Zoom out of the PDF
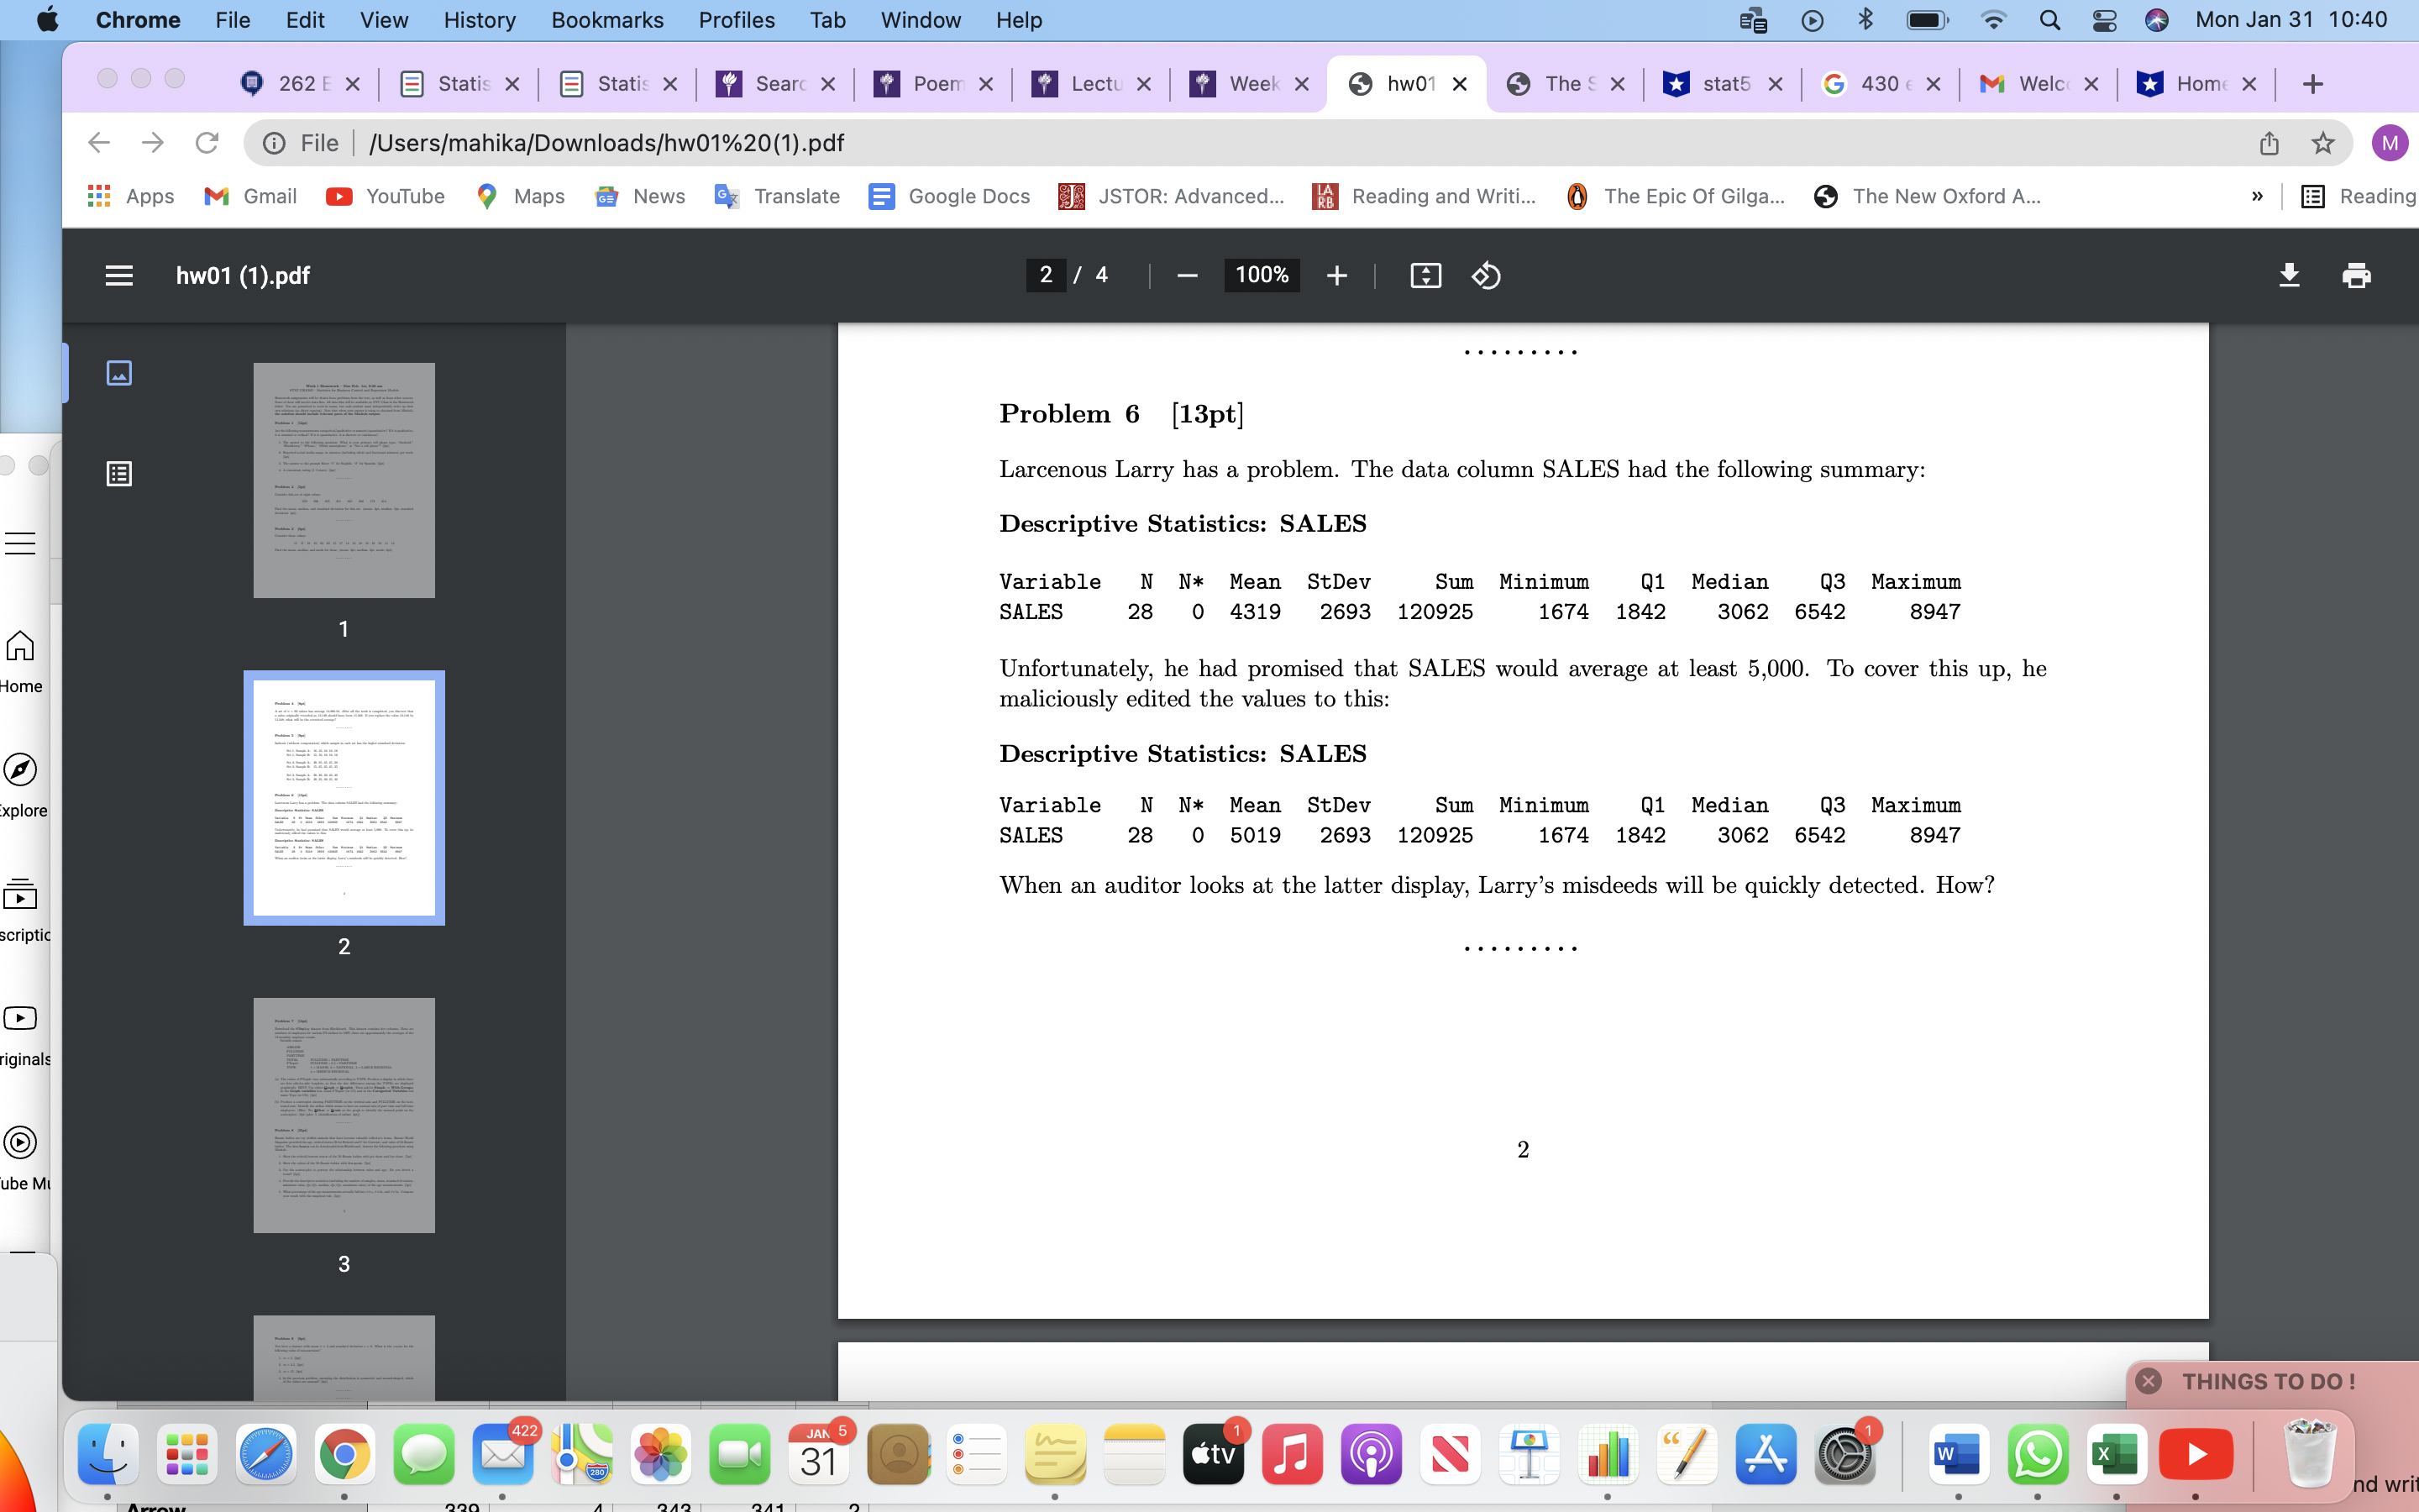 pyautogui.click(x=1187, y=275)
